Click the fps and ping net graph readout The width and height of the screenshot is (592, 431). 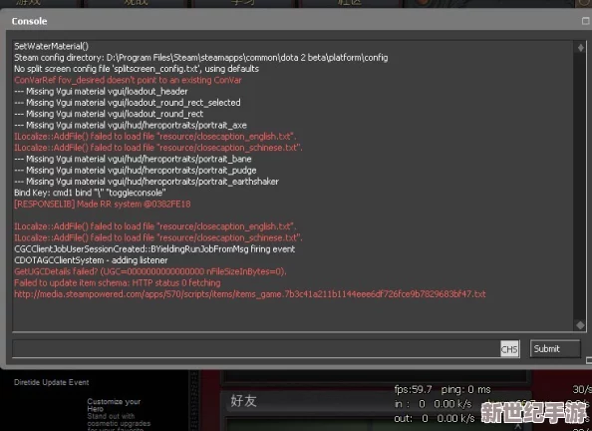coord(443,389)
